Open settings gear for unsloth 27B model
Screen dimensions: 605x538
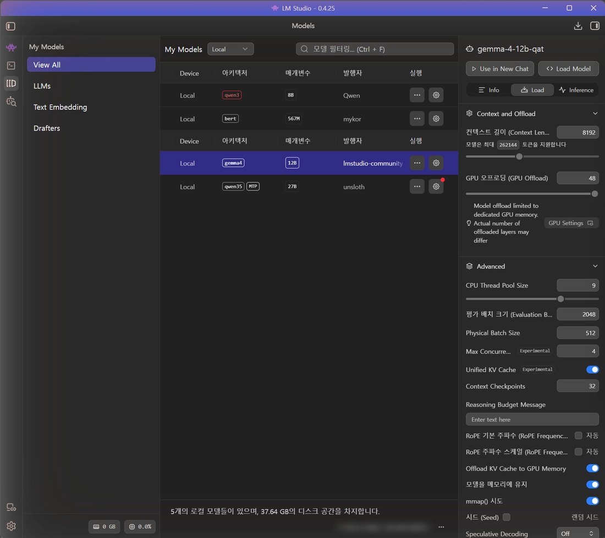click(x=436, y=187)
